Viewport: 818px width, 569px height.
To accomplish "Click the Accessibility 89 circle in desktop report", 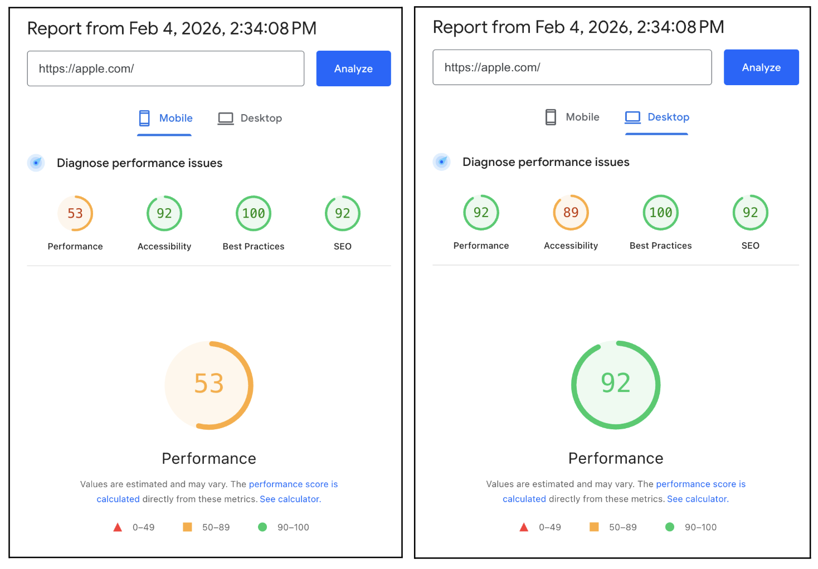I will pyautogui.click(x=571, y=212).
